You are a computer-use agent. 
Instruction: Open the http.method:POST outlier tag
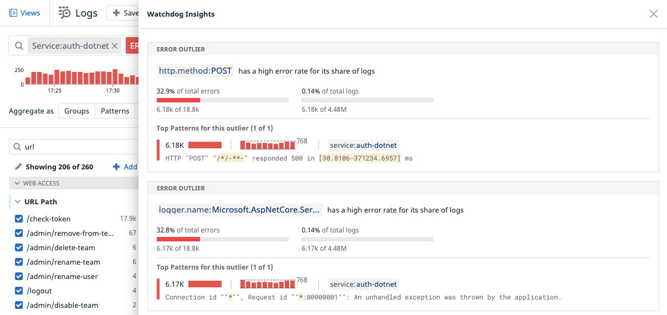pos(195,71)
